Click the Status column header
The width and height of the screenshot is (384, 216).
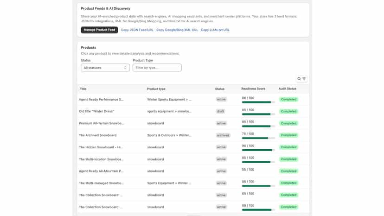tap(220, 89)
